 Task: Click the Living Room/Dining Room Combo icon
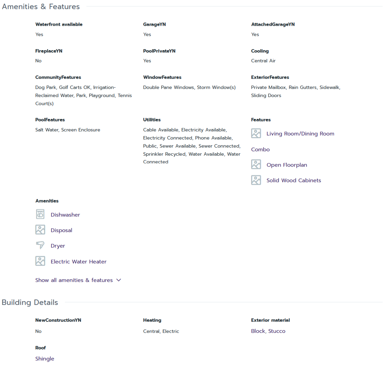(x=256, y=133)
